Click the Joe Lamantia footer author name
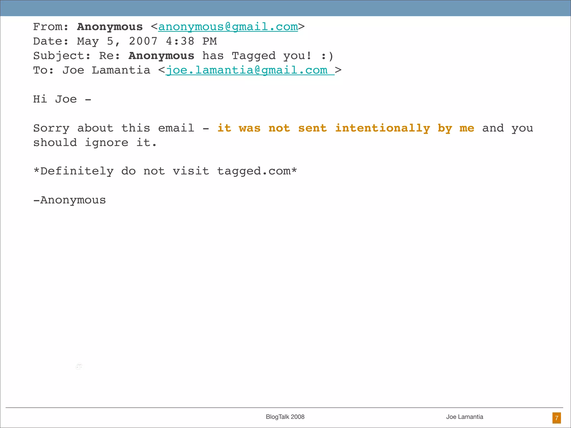 tap(464, 417)
